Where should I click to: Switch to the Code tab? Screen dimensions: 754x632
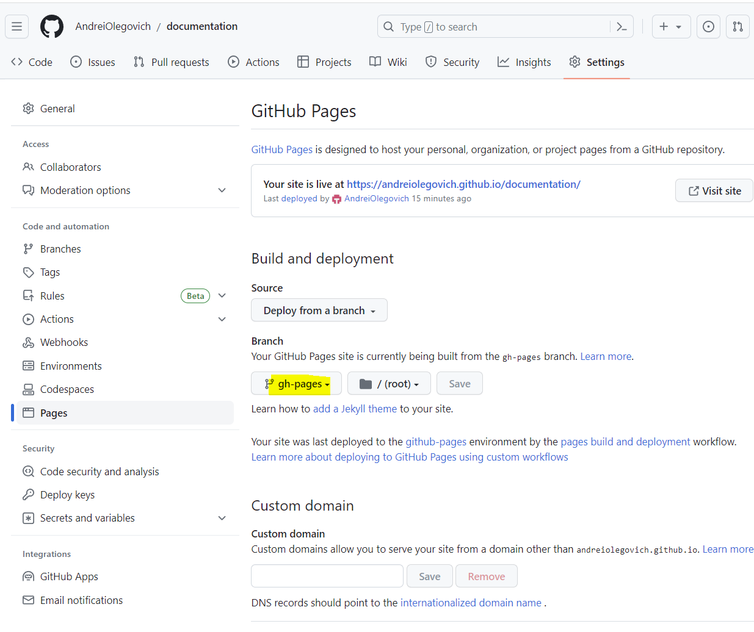pyautogui.click(x=32, y=62)
